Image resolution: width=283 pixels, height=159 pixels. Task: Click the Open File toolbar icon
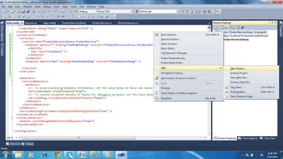coord(18,11)
